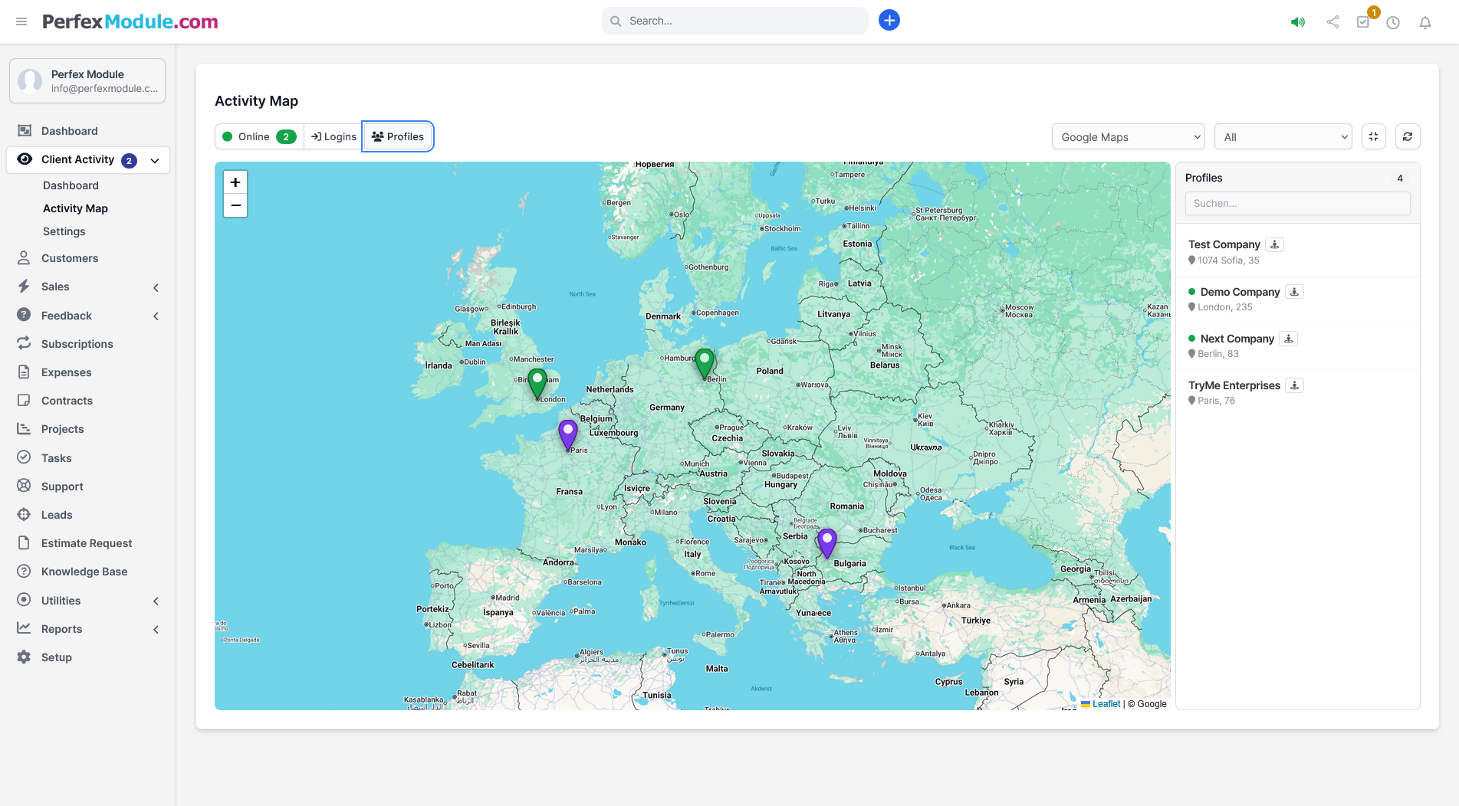
Task: Click the Leaflet attribution link
Action: point(1106,704)
